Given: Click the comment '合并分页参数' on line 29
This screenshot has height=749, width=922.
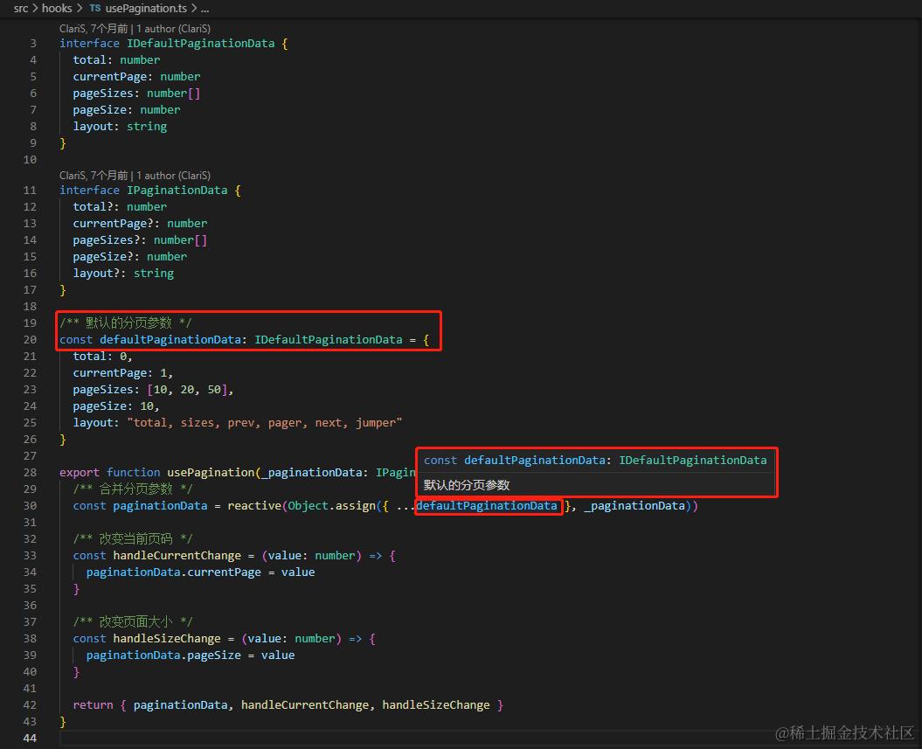Looking at the screenshot, I should point(135,489).
